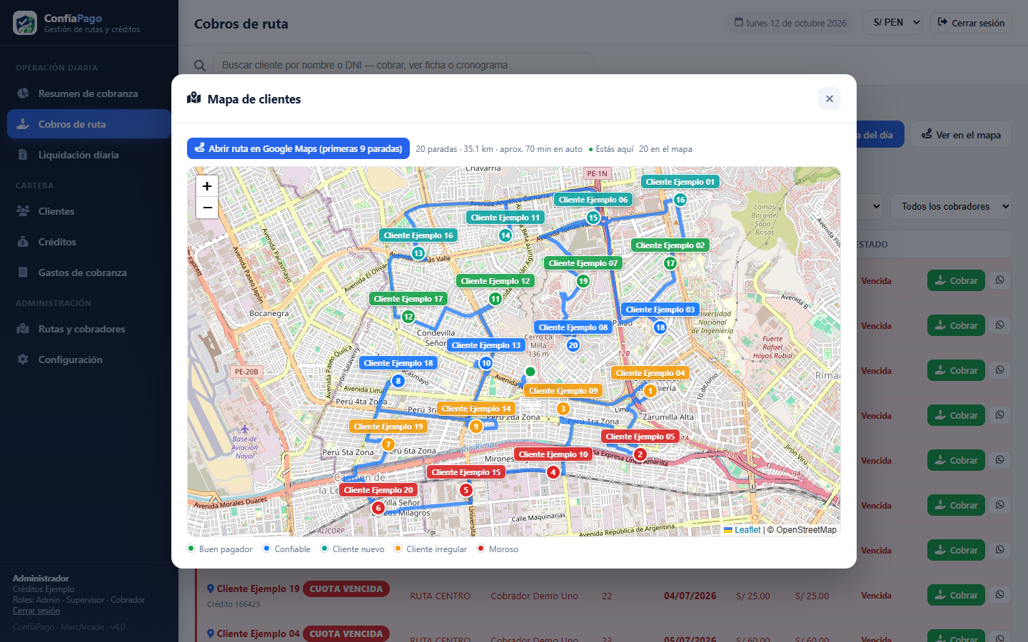Click map marker number 13
This screenshot has height=642, width=1028.
click(418, 253)
